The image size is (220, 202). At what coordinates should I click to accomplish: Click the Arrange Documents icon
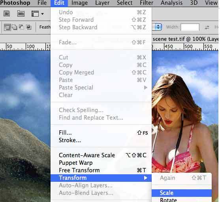(35, 14)
